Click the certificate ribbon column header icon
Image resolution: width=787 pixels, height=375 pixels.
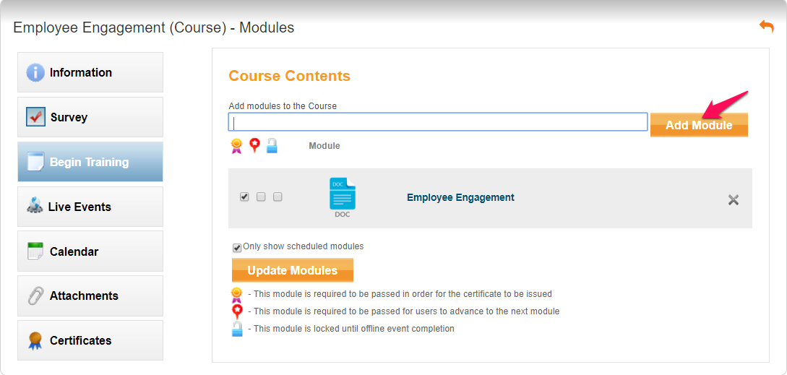click(236, 145)
